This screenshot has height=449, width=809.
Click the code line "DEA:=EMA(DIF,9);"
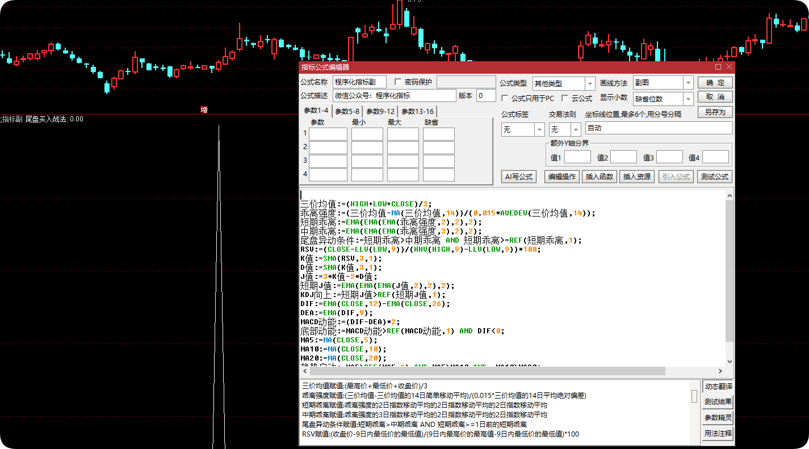coord(337,312)
